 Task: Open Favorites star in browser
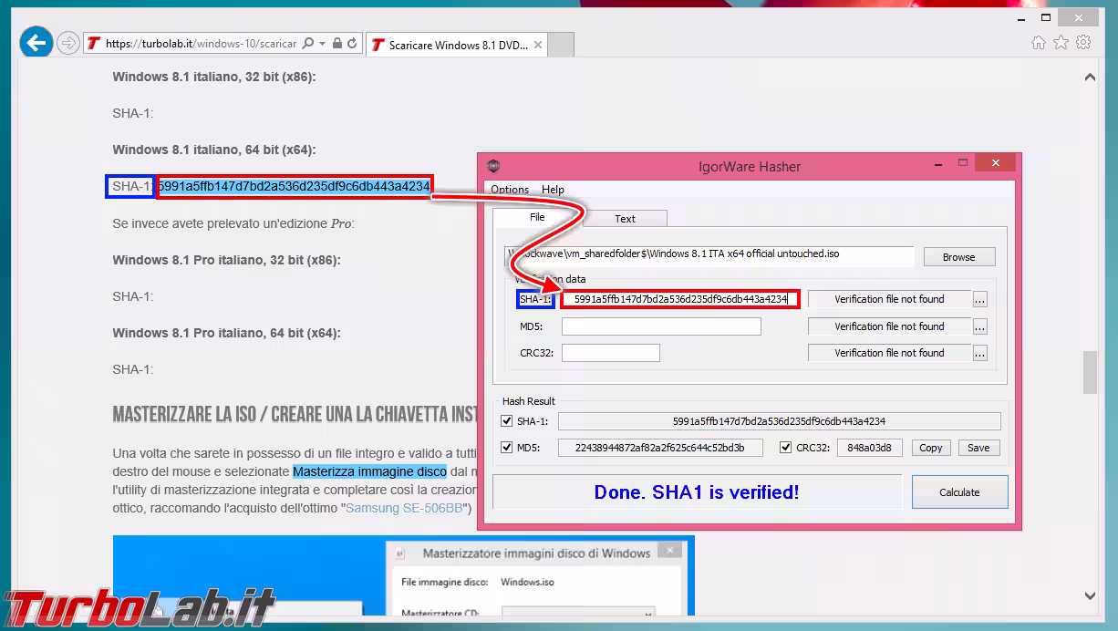tap(1061, 42)
